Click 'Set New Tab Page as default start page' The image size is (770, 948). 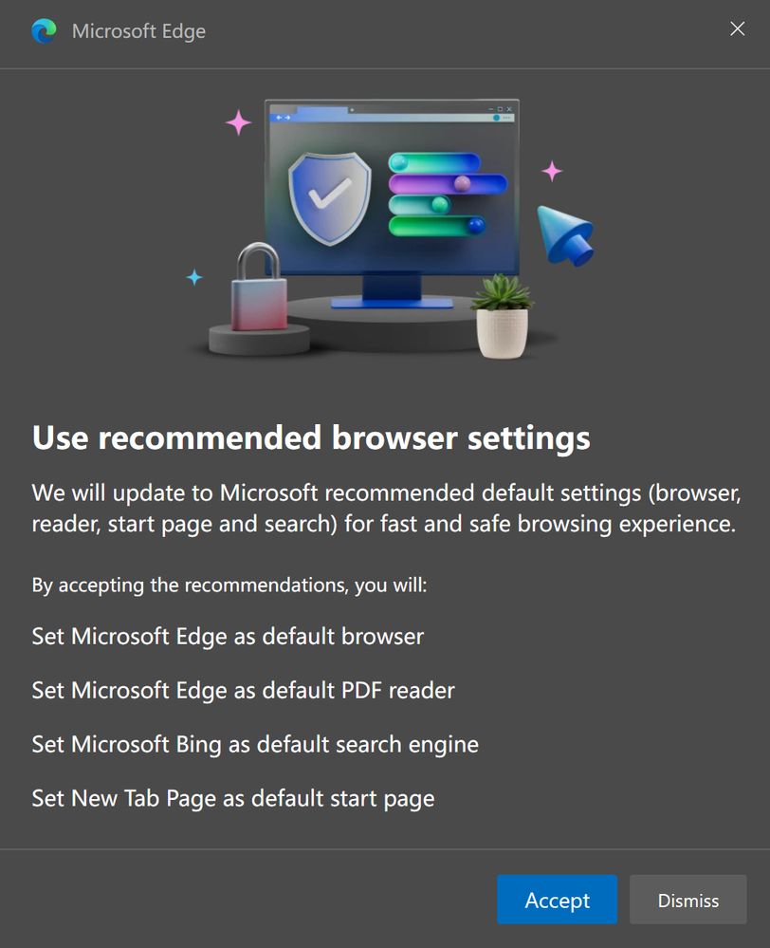[232, 799]
